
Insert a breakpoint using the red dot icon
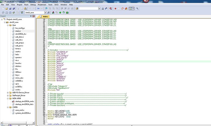[x=115, y=8]
